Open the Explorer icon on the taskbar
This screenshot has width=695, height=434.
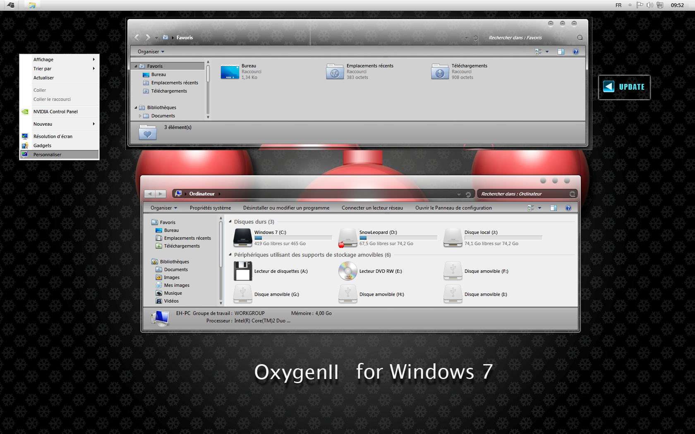click(32, 5)
